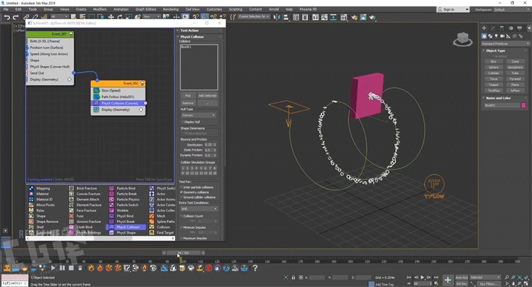532x287 pixels.
Task: Open the Curve Editor icon
Action: tap(324, 17)
